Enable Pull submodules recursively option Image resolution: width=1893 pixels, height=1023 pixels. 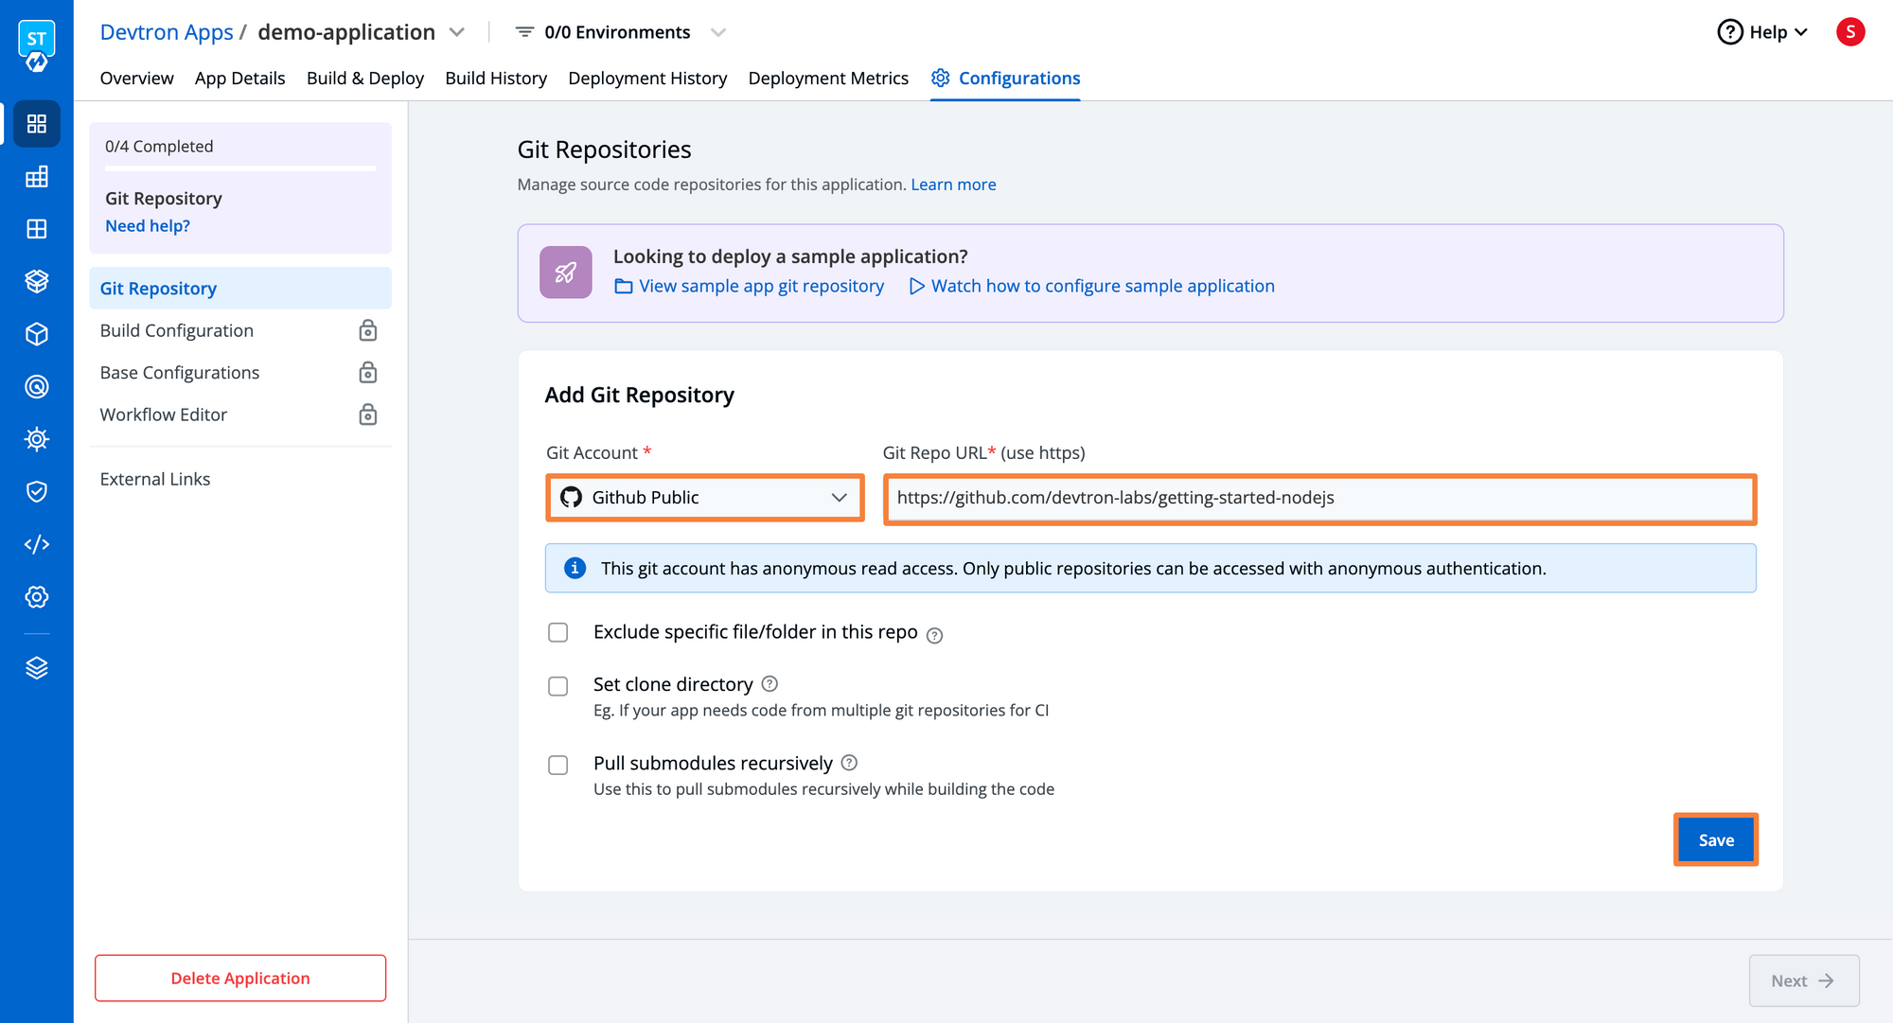tap(557, 762)
